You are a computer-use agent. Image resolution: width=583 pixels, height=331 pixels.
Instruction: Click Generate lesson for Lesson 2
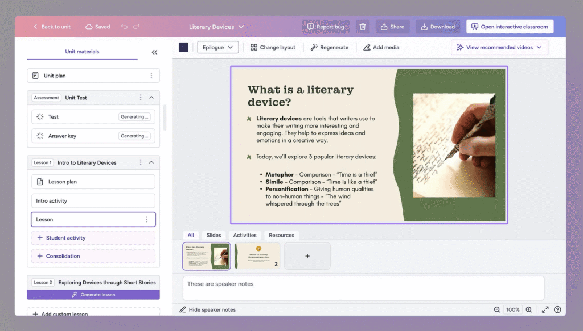click(x=93, y=295)
